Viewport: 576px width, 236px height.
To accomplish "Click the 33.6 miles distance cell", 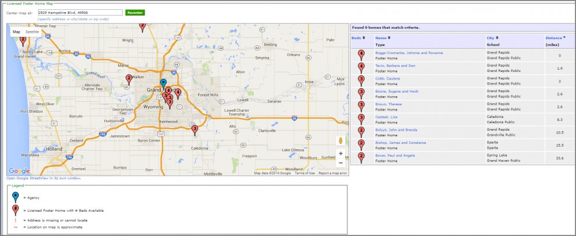I will pyautogui.click(x=560, y=158).
